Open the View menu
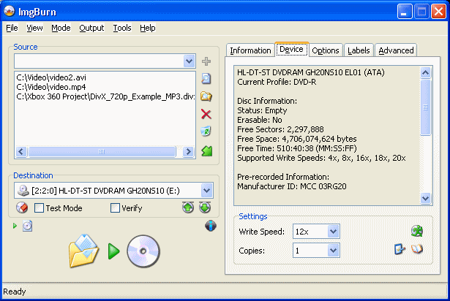Screen dimensions: 450x301 point(34,28)
